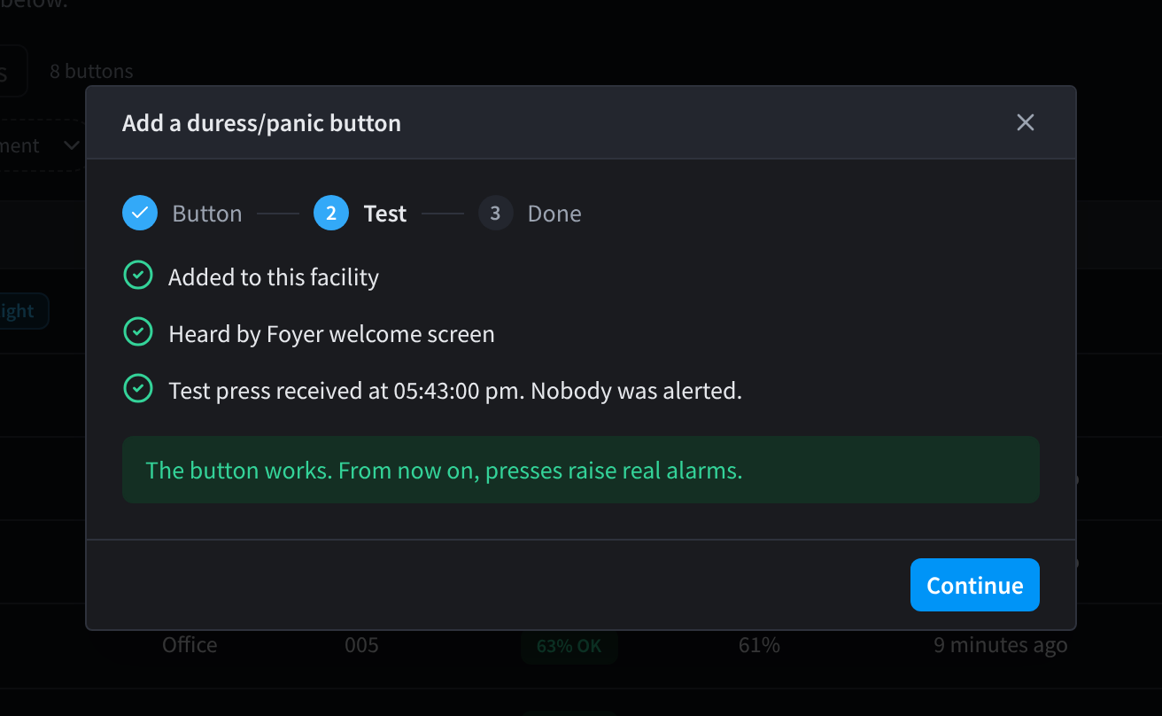Viewport: 1162px width, 716px height.
Task: Click the Test press received at 05:43:00 pm text
Action: pyautogui.click(x=455, y=391)
